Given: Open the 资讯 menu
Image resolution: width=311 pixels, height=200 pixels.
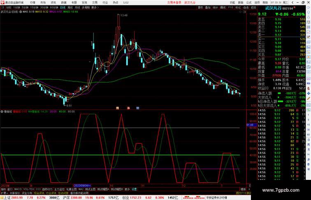Looking at the screenshot, I should (53, 2).
